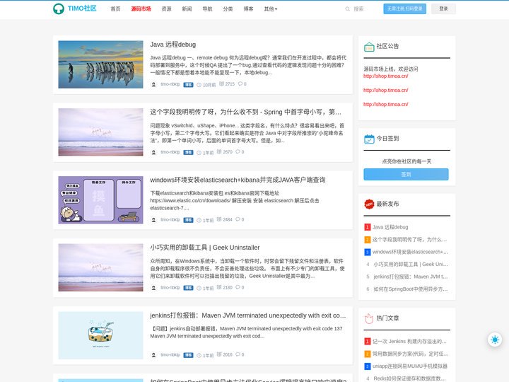Open 如何在SpringBoot中使用异步 in 最新发布 list
The image size is (509, 382).
coord(411,289)
